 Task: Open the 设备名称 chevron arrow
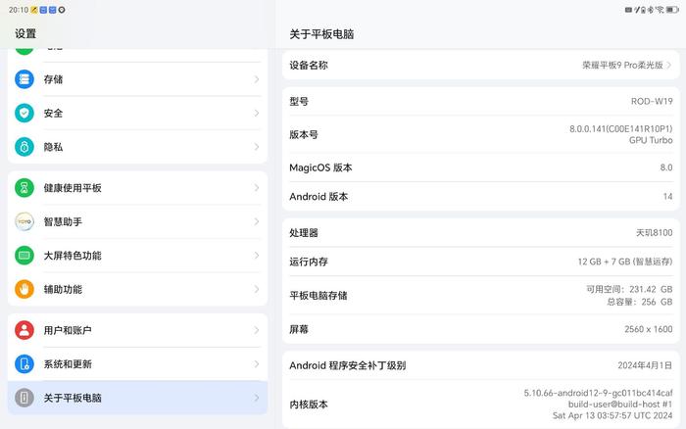(x=669, y=66)
